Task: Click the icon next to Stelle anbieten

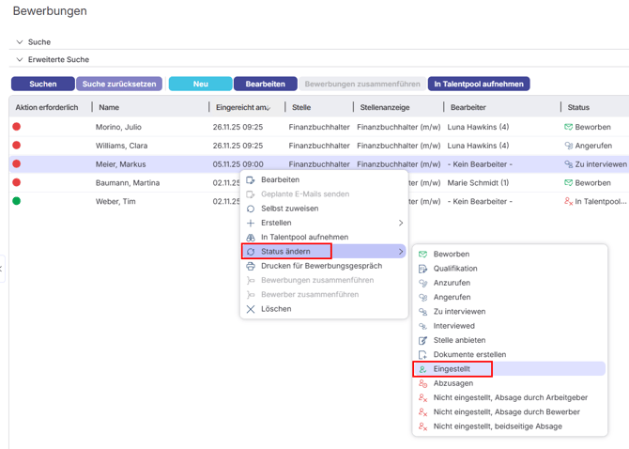Action: point(423,340)
